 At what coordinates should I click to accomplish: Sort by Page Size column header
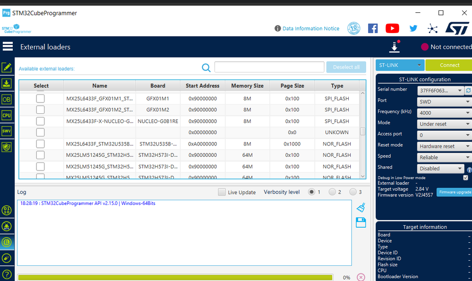pyautogui.click(x=292, y=86)
